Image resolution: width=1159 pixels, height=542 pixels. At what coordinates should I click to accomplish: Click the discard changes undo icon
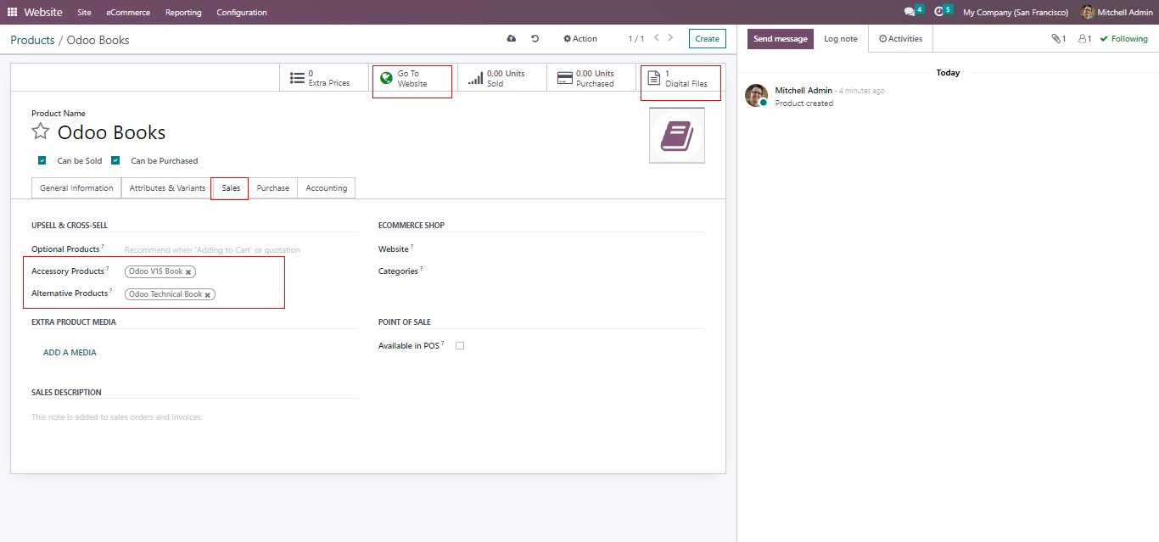[535, 39]
